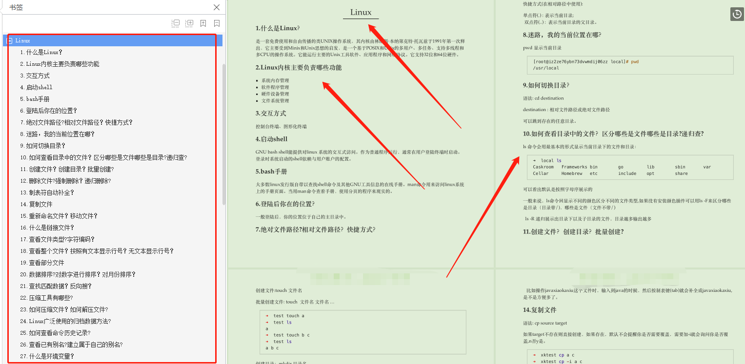Open bookmark 27.什么是环境变量?
Image resolution: width=745 pixels, height=364 pixels.
click(47, 356)
